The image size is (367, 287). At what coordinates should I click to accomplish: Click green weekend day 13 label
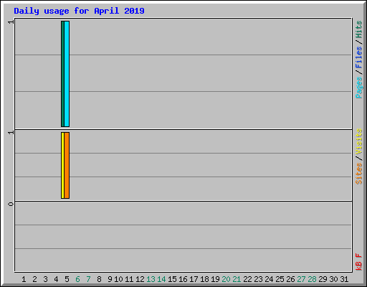(151, 279)
